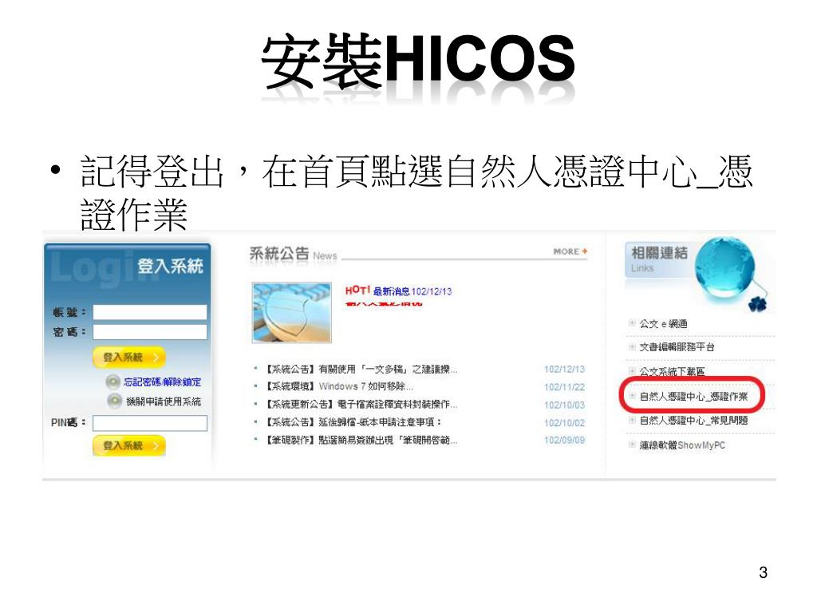Viewport: 817px width, 613px height.
Task: Click the plus icon beside 公文 e 網通
Action: [x=632, y=323]
